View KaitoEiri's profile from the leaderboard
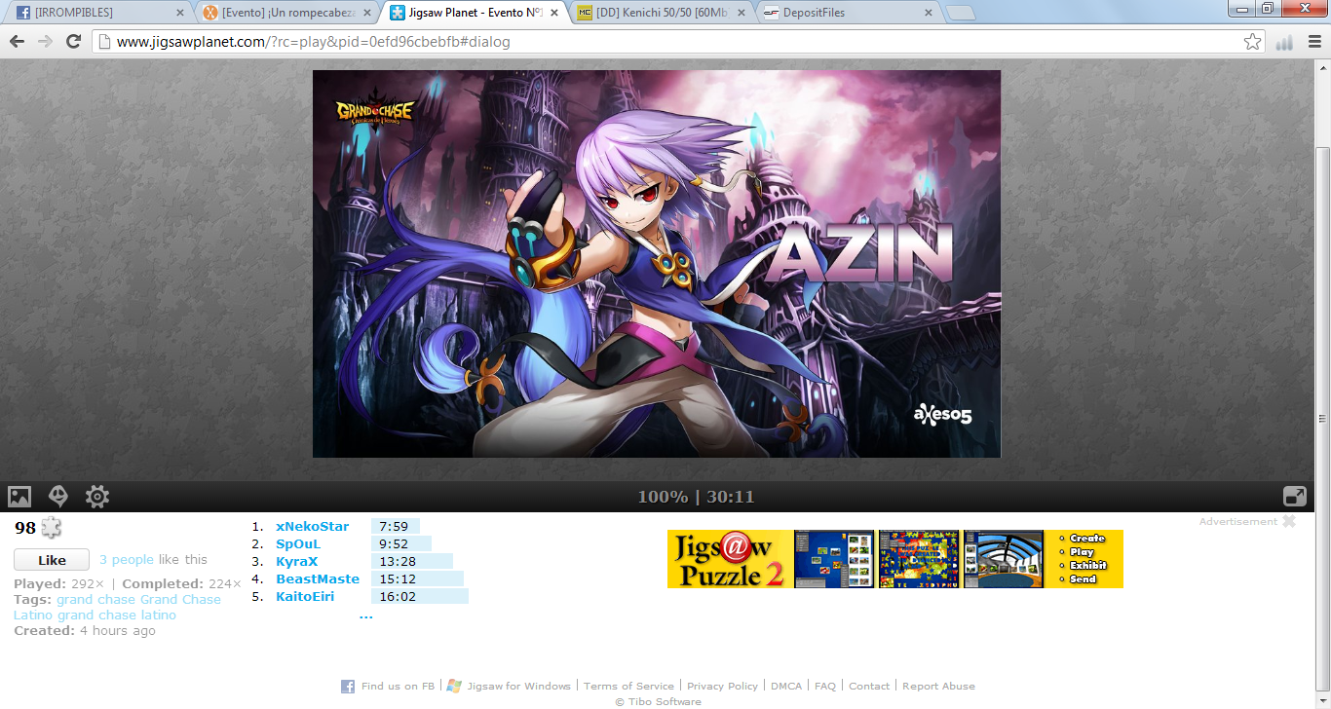The image size is (1331, 709). pyautogui.click(x=305, y=597)
